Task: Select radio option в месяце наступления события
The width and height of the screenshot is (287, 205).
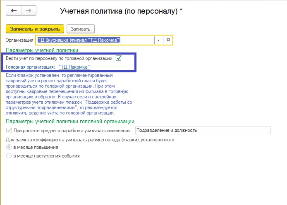Action: (x=9, y=156)
